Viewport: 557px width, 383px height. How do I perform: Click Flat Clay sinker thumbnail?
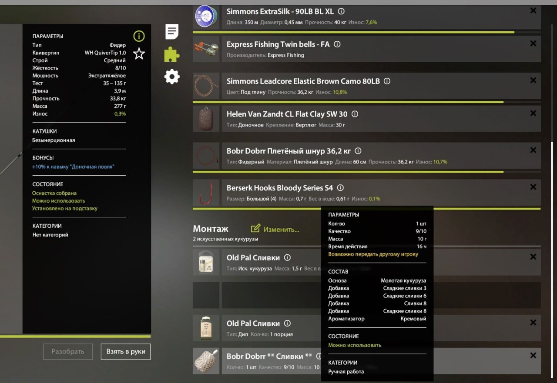(206, 119)
